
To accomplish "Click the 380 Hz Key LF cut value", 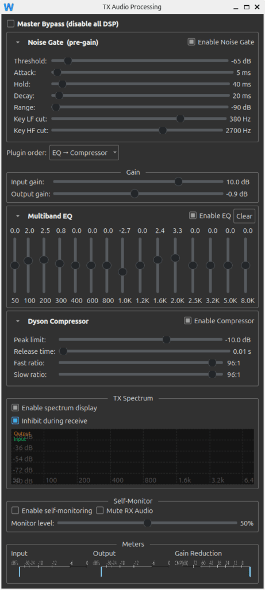I will [240, 119].
